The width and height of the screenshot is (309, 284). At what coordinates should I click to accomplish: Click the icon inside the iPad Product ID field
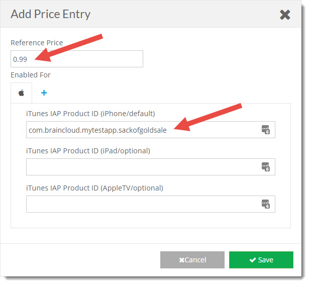tap(266, 167)
